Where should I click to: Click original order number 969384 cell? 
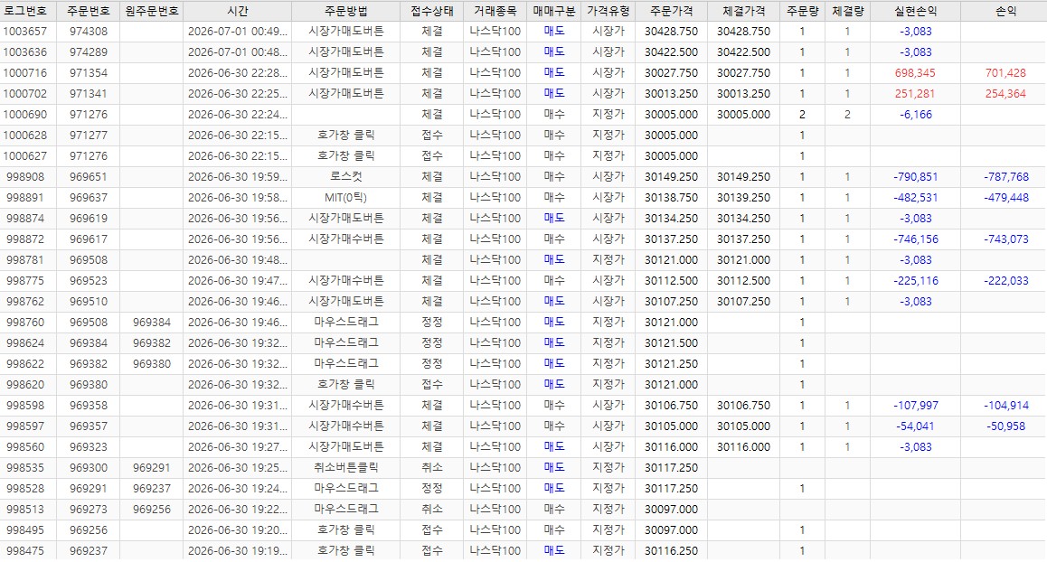point(152,322)
